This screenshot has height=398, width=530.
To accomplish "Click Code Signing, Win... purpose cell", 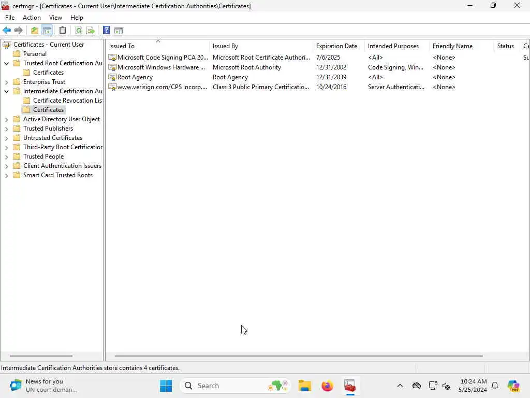I will 395,67.
